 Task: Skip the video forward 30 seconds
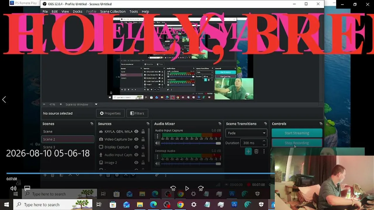201,189
